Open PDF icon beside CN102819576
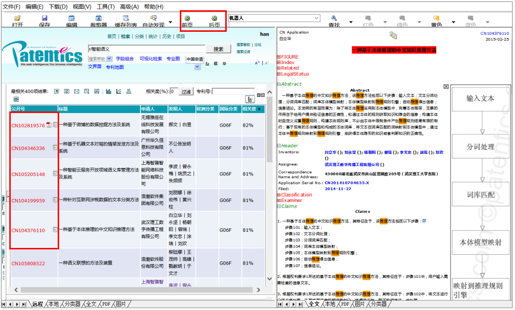 point(48,125)
